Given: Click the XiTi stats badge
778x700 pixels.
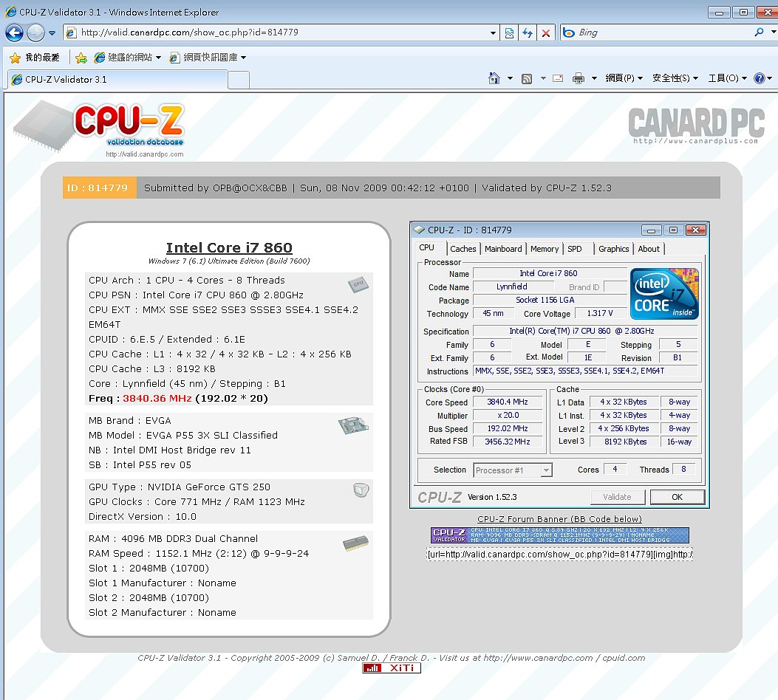Looking at the screenshot, I should click(392, 668).
